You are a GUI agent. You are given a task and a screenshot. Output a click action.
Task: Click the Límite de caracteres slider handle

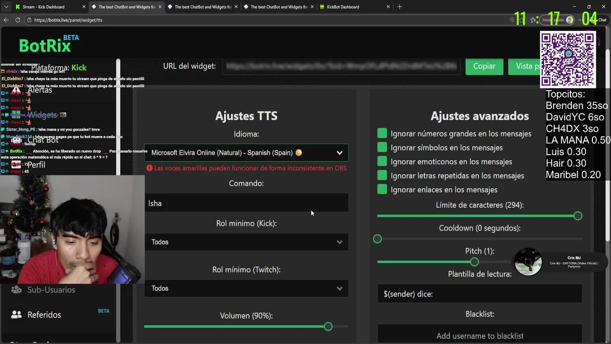coord(578,216)
